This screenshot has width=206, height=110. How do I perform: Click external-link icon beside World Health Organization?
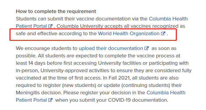pos(163,33)
